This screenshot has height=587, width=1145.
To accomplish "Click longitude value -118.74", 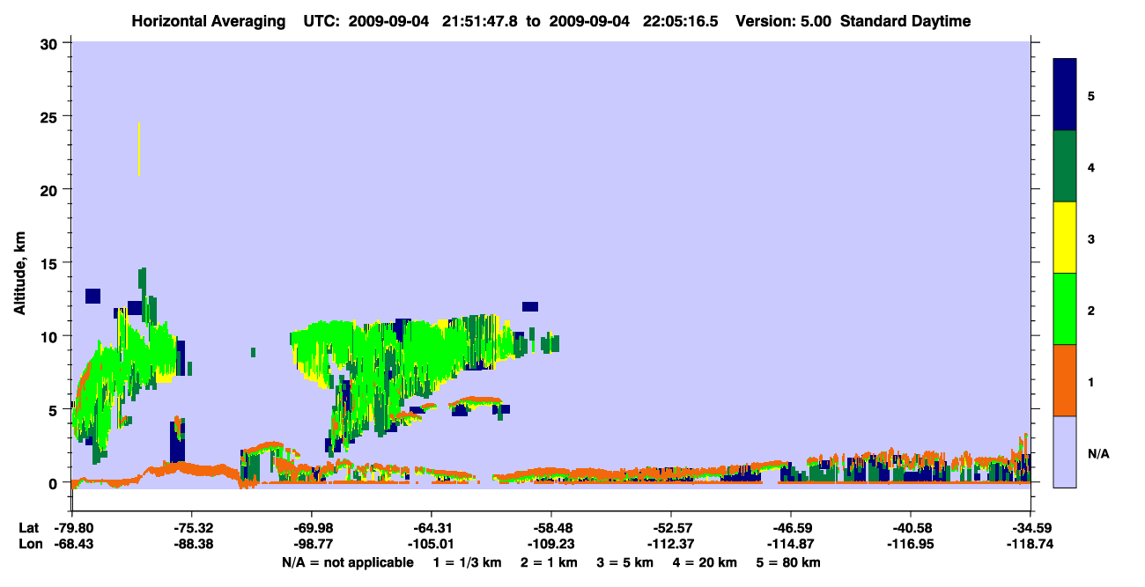I will 1030,544.
